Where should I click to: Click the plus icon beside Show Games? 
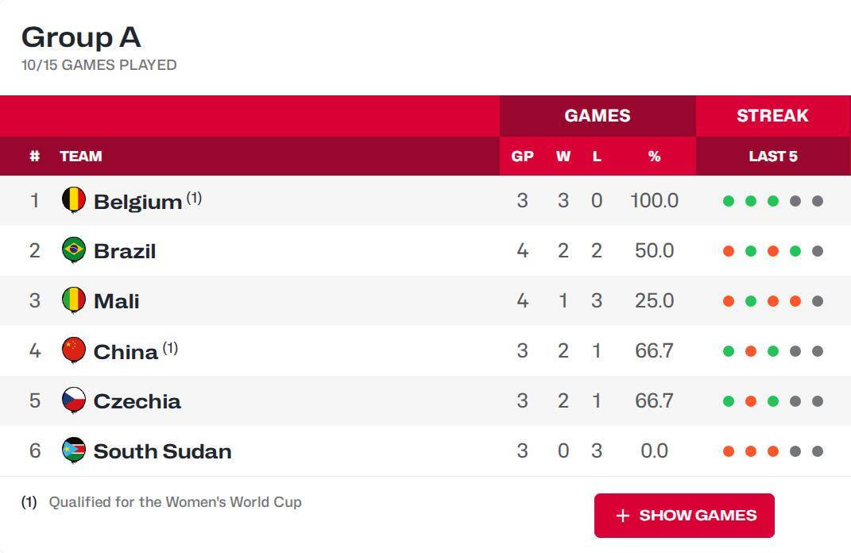click(623, 516)
